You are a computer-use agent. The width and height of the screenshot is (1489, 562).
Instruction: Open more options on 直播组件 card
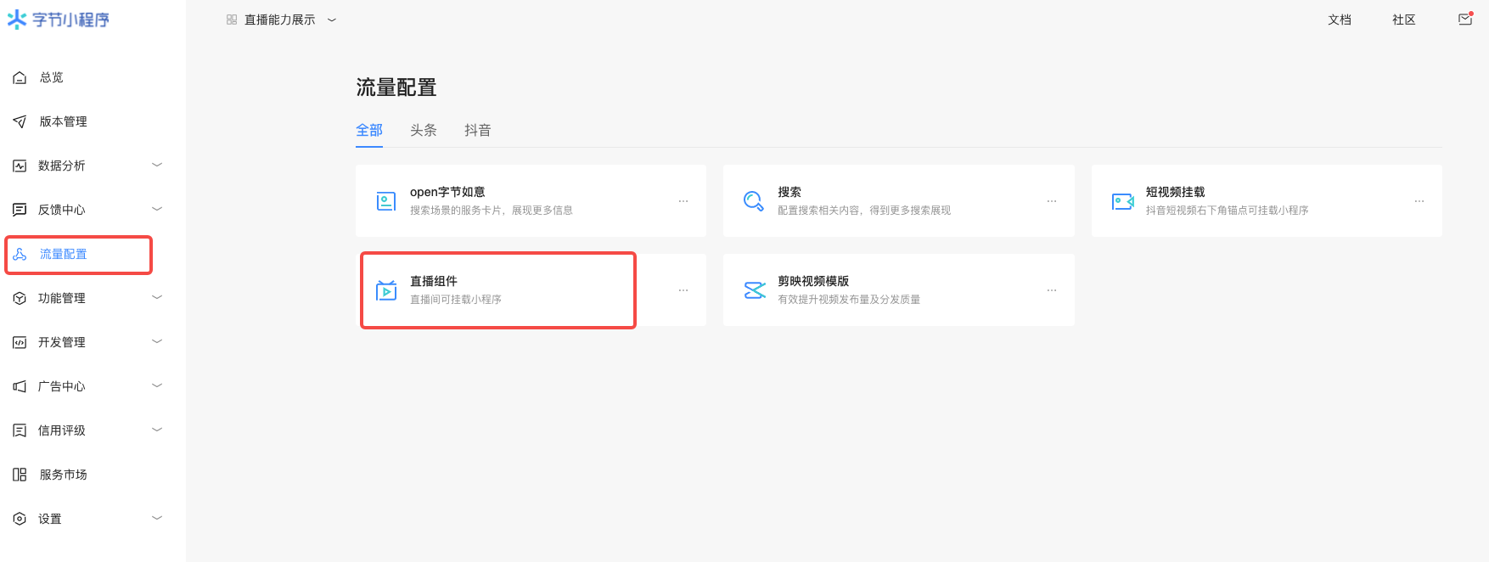pyautogui.click(x=683, y=290)
